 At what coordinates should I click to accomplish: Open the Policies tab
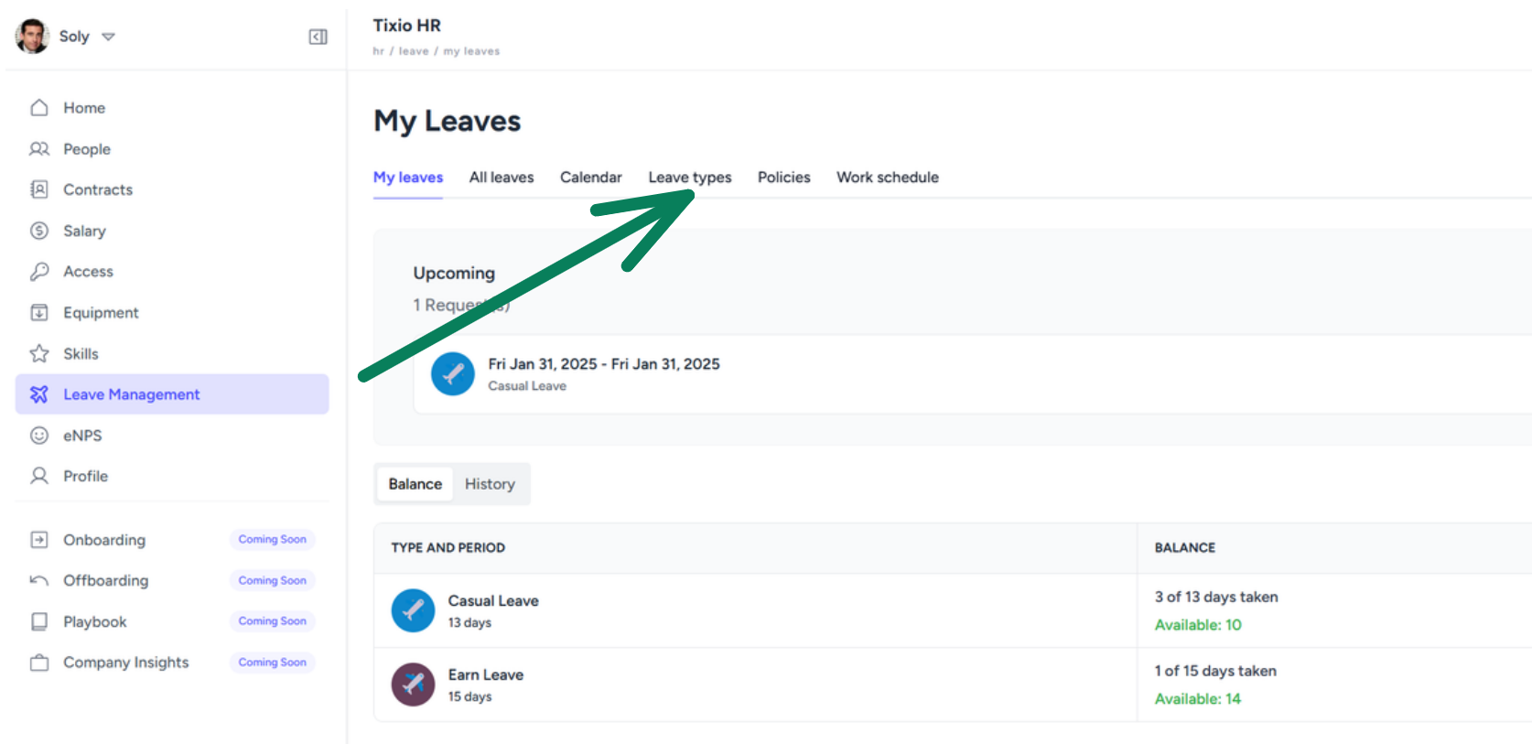pyautogui.click(x=783, y=178)
